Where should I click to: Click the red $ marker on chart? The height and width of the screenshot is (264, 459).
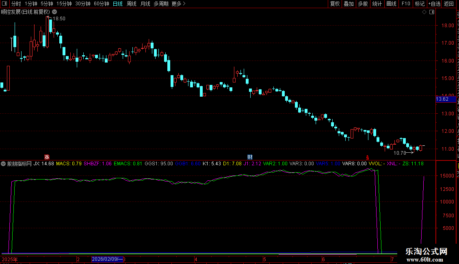[x=367, y=158]
